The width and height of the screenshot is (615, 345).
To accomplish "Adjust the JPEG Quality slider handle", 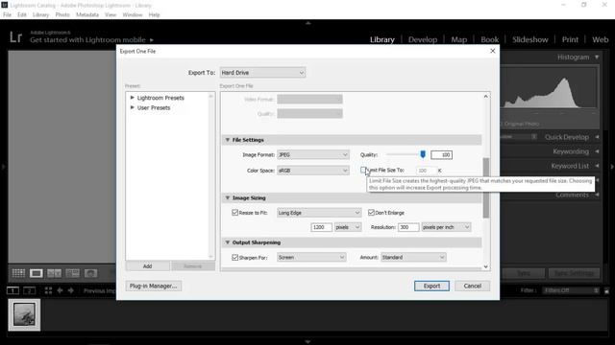I will tap(423, 154).
